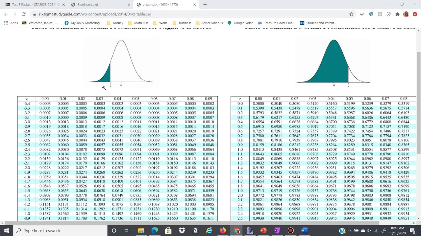
Task: Click the address bar URL field
Action: tap(164, 14)
